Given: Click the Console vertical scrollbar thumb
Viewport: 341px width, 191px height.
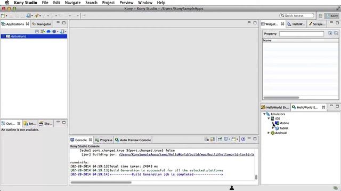Looking at the screenshot, I should coord(256,177).
